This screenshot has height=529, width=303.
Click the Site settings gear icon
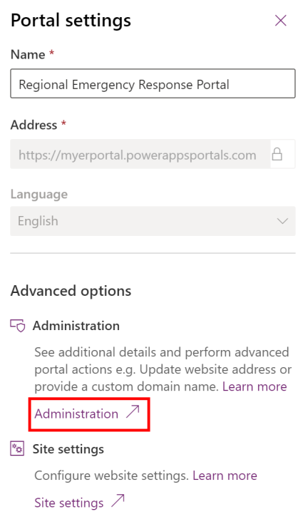tap(17, 448)
